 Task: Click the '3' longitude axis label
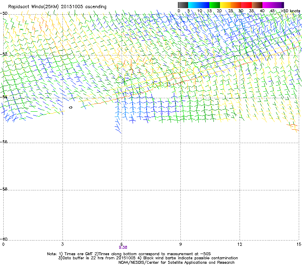pyautogui.click(x=62, y=244)
